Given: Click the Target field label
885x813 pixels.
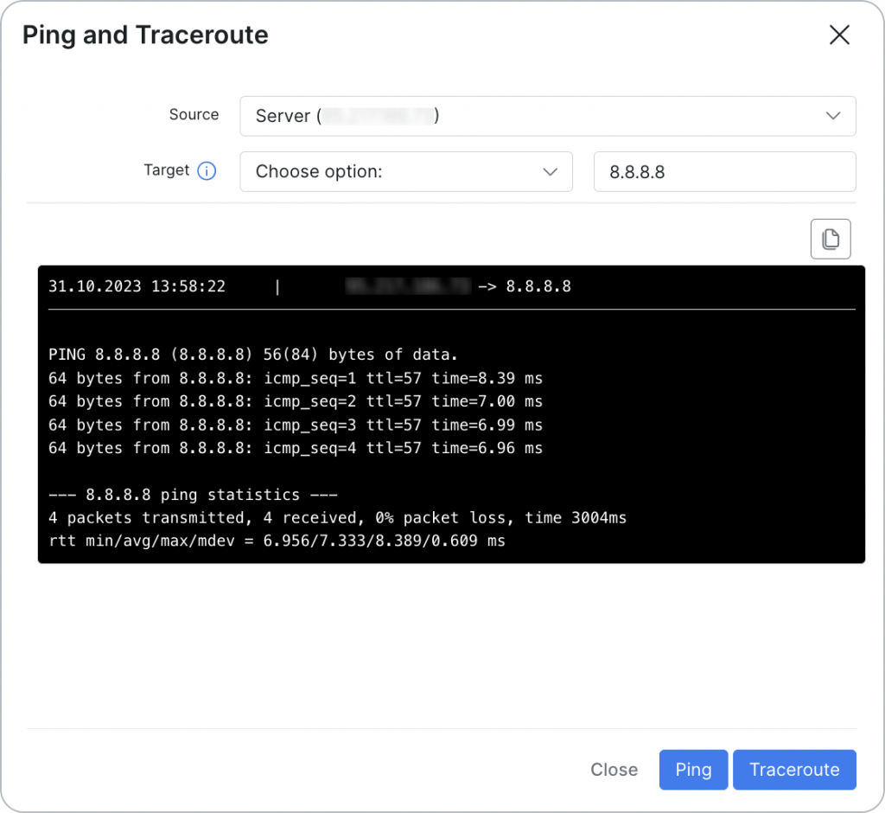Looking at the screenshot, I should coord(167,170).
